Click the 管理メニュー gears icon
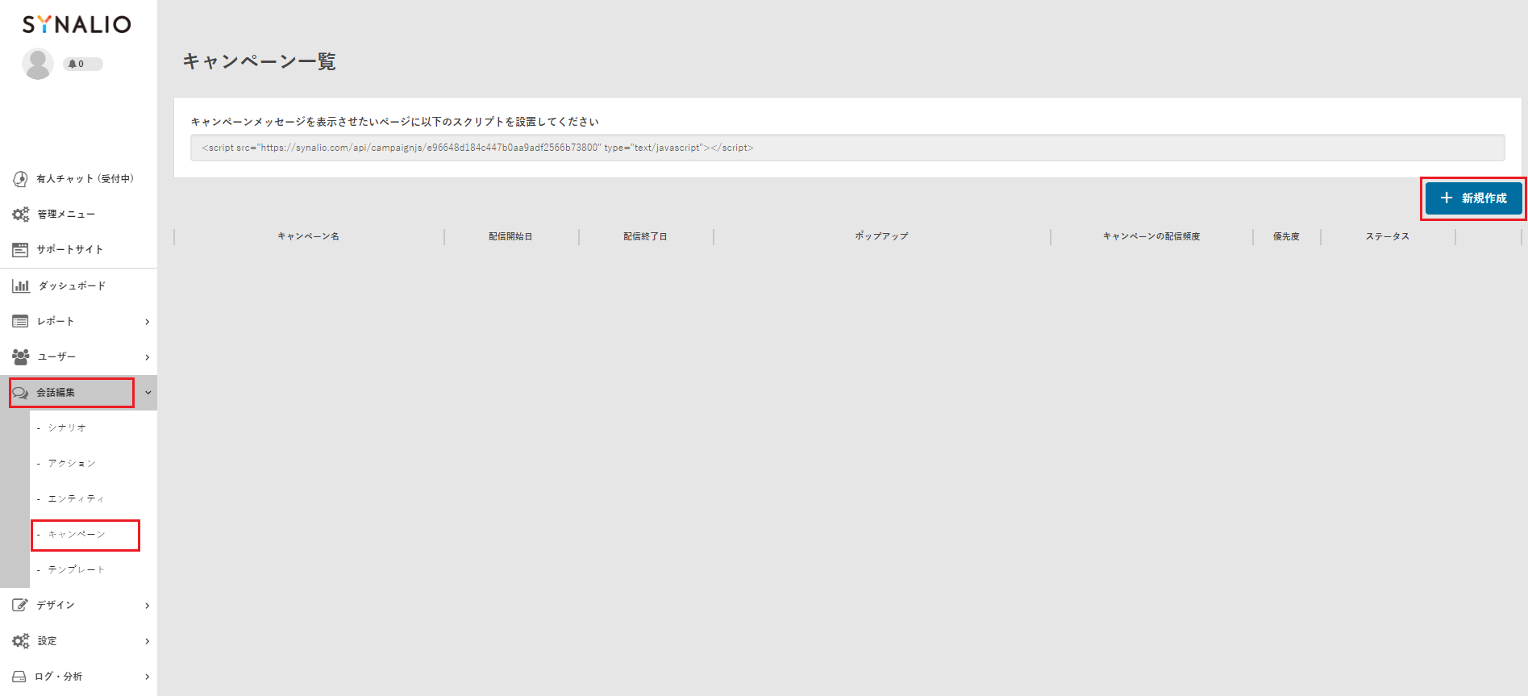The width and height of the screenshot is (1528, 696). click(20, 215)
